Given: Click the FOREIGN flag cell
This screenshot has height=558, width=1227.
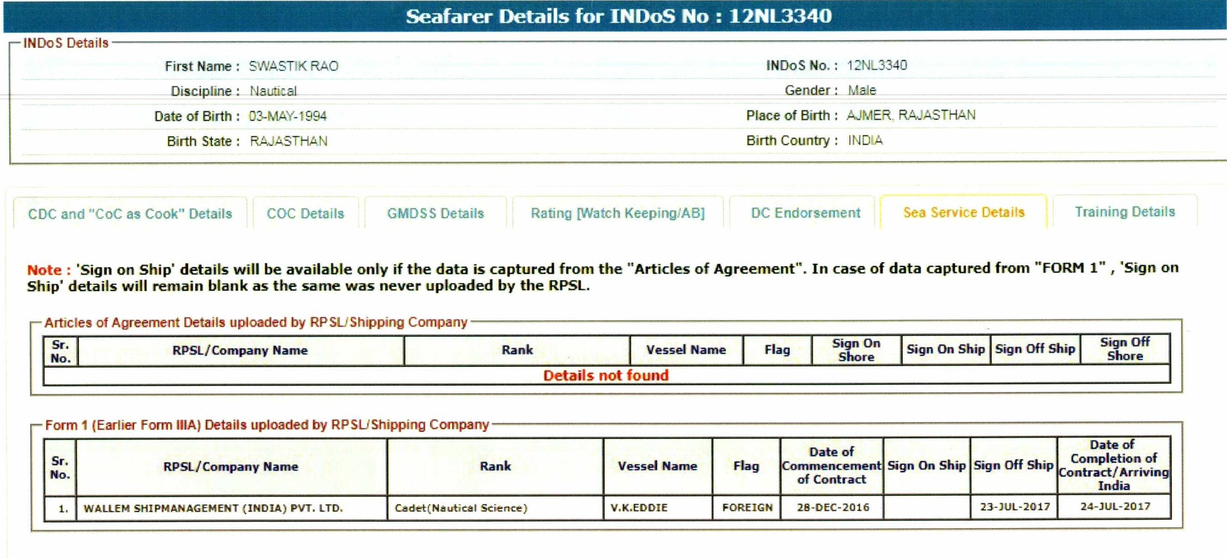Looking at the screenshot, I should tap(747, 508).
